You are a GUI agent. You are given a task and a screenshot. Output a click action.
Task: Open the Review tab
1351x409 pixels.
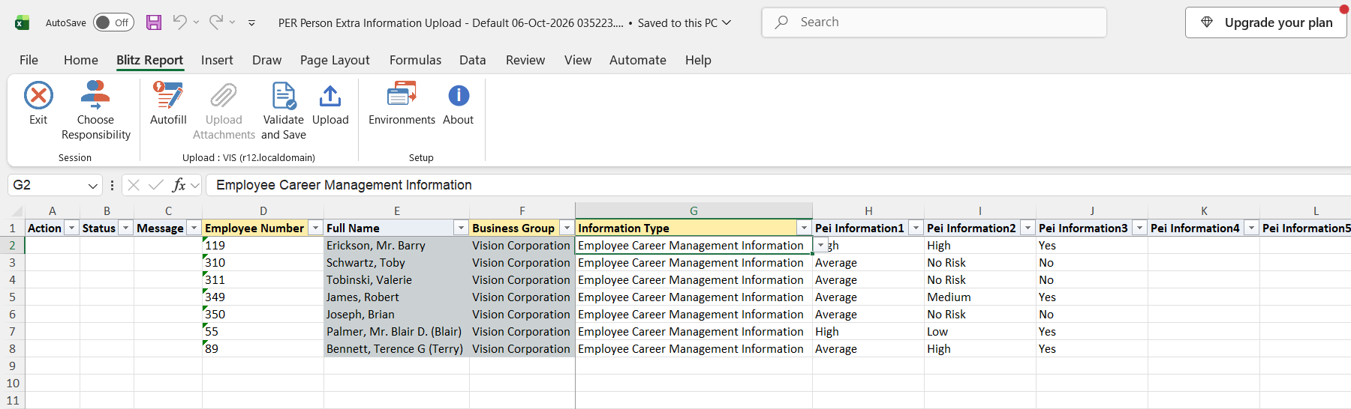pos(525,60)
